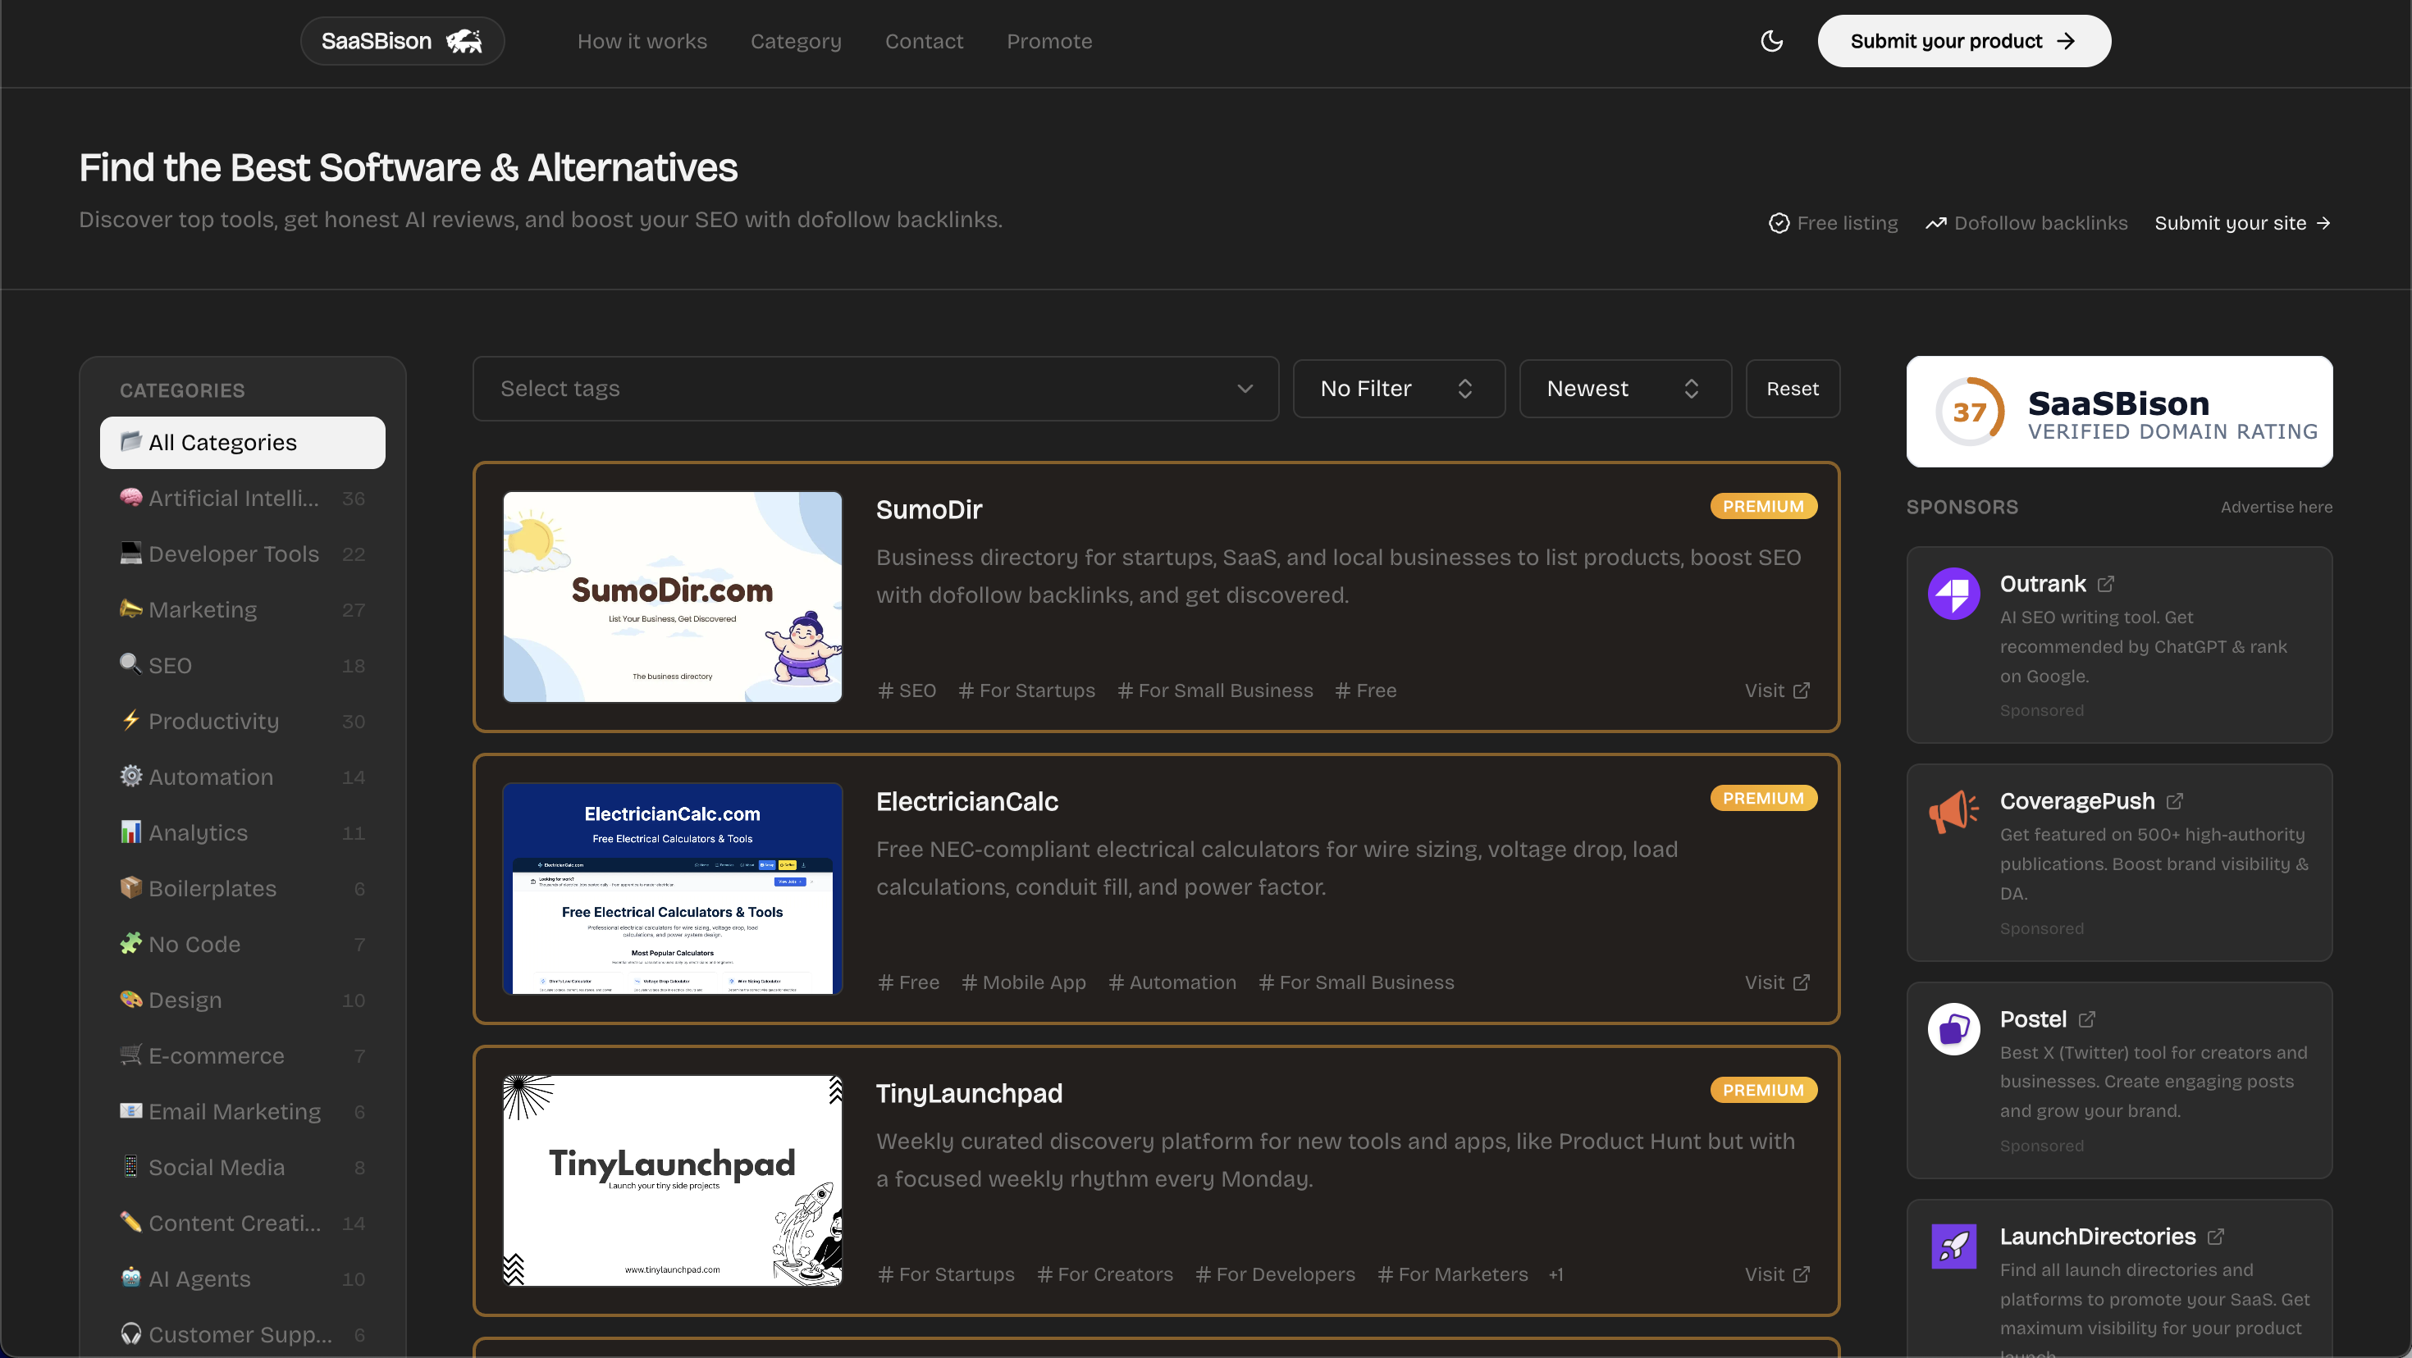Click the AI Agents robot icon
This screenshot has width=2412, height=1358.
tap(131, 1278)
